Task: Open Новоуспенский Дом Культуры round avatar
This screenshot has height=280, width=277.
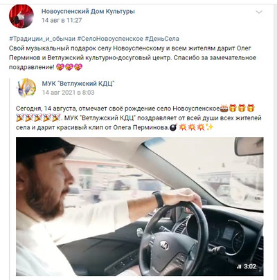Action: pos(21,16)
